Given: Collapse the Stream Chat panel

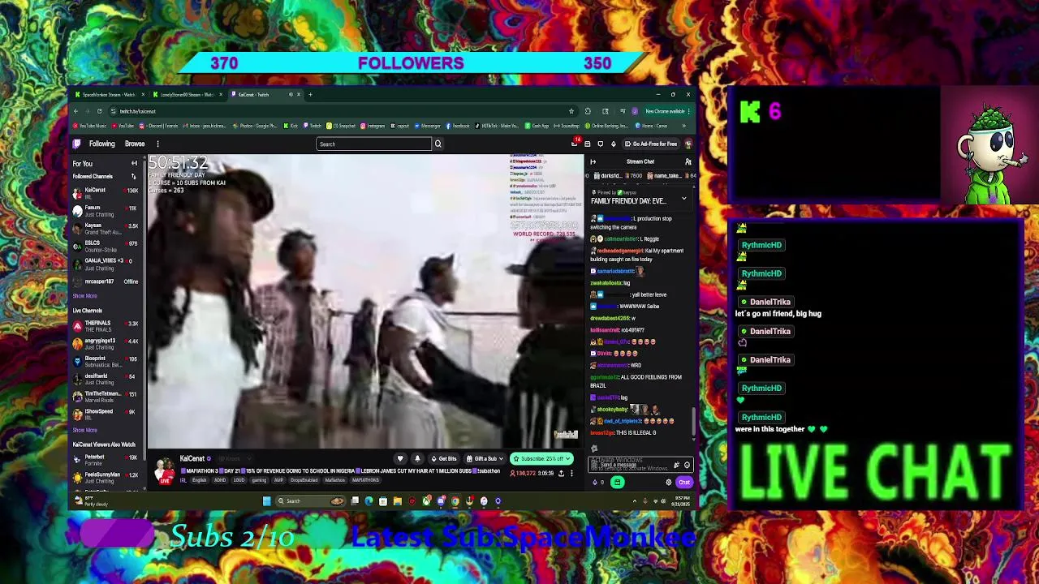Looking at the screenshot, I should click(x=593, y=161).
